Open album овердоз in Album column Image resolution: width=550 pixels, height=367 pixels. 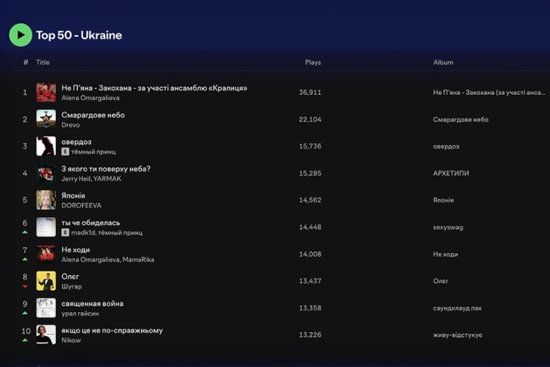(x=446, y=146)
